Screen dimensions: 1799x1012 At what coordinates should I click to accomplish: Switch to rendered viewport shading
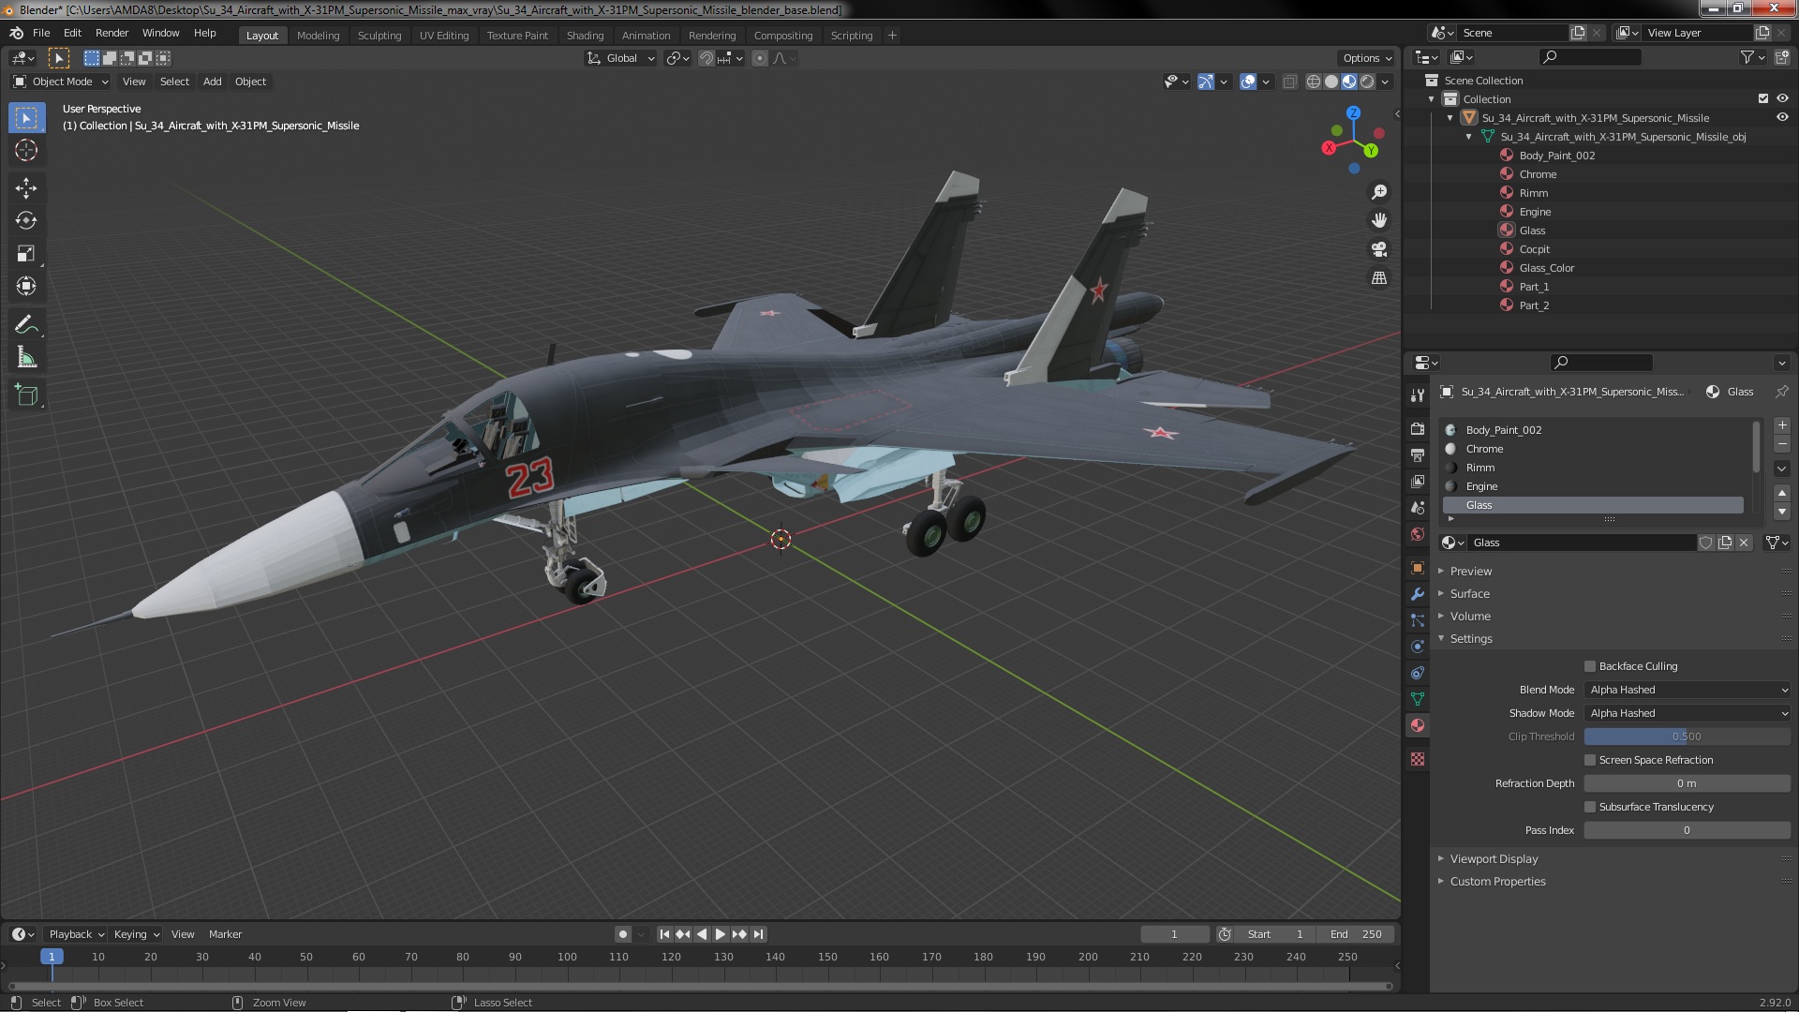coord(1367,82)
